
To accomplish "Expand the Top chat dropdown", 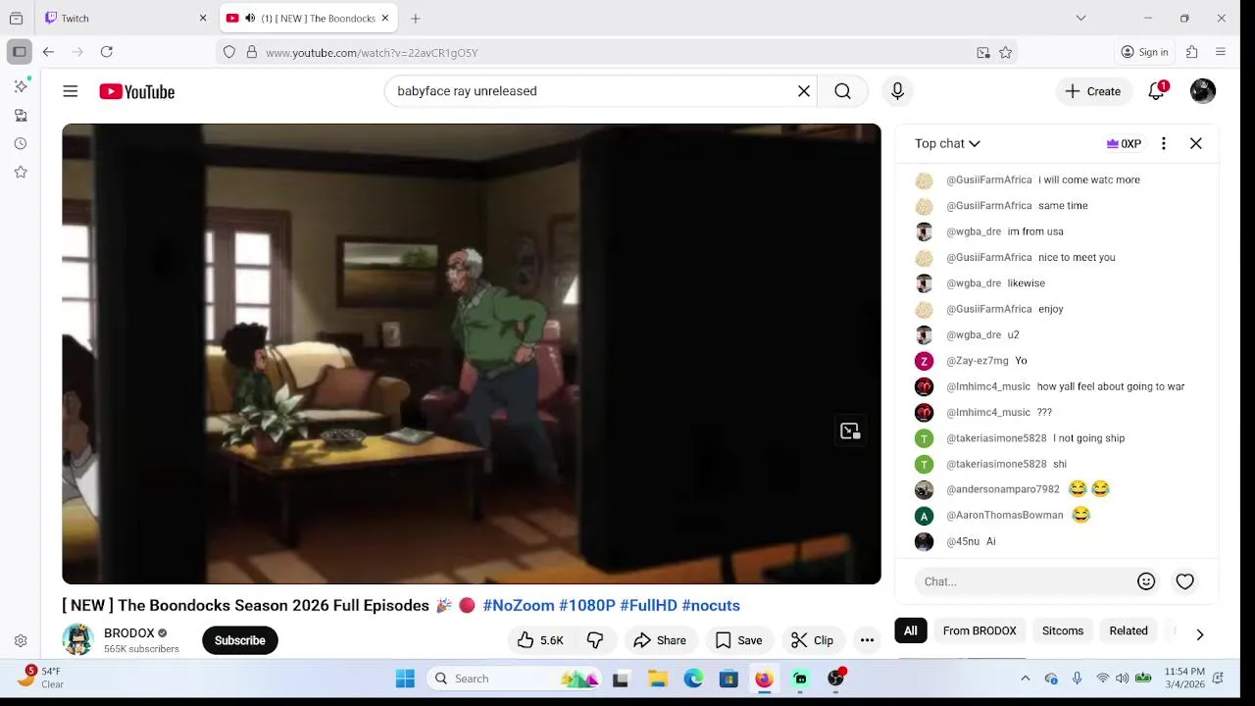I will (947, 143).
